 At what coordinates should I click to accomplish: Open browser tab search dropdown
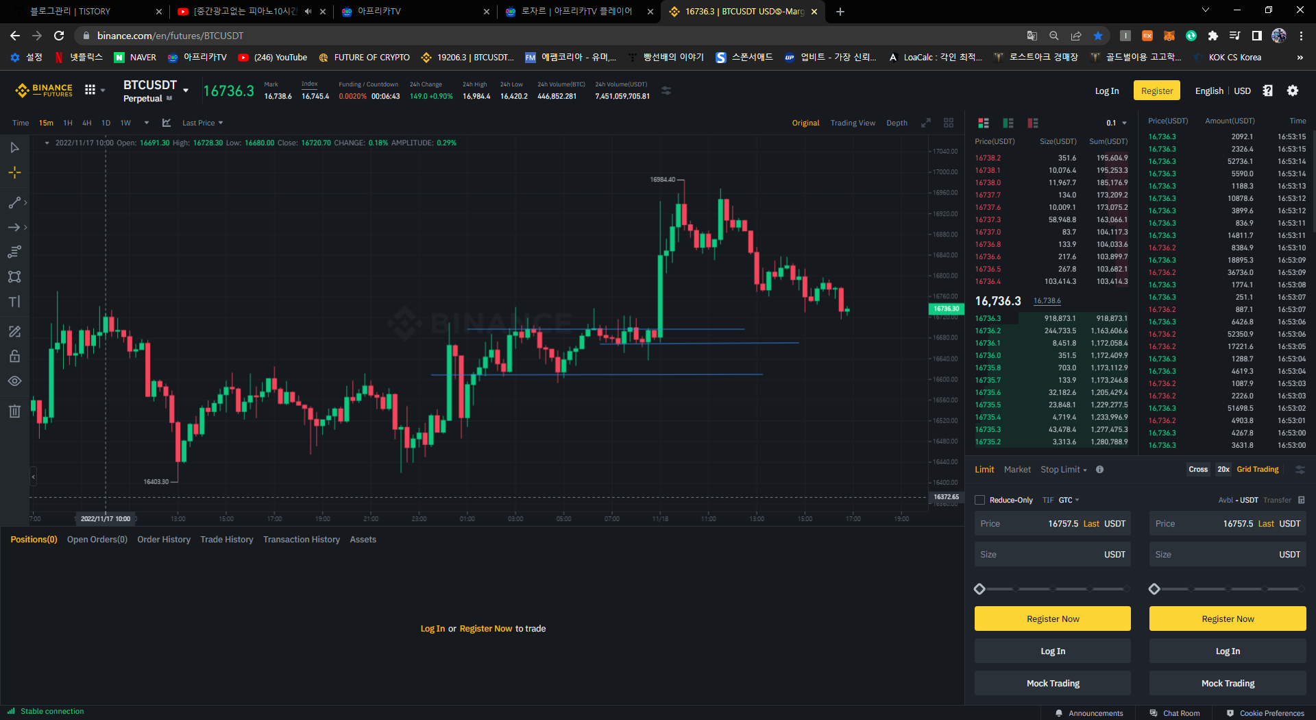(1206, 10)
